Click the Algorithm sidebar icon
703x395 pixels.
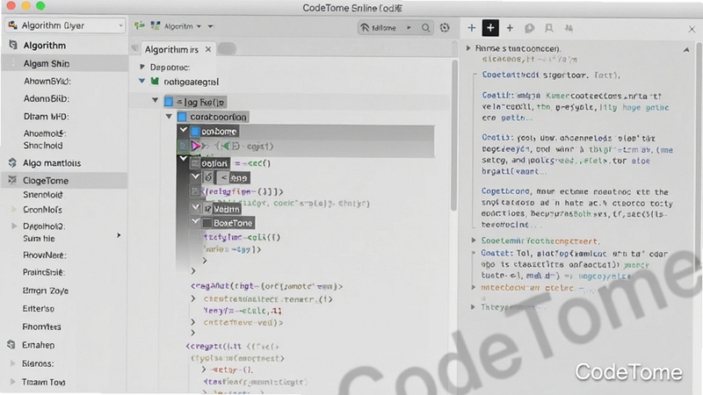click(x=13, y=45)
